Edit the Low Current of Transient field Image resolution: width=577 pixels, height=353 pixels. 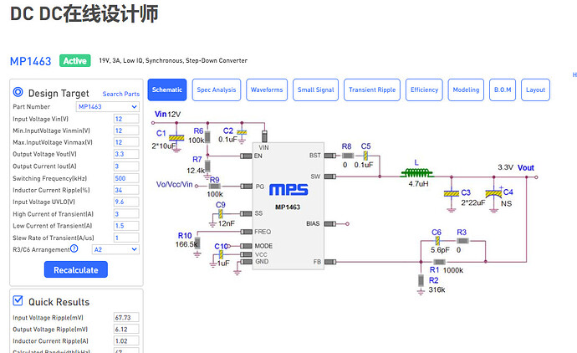click(x=126, y=226)
